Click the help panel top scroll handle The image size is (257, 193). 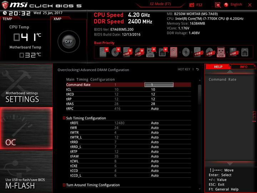[x=230, y=71]
